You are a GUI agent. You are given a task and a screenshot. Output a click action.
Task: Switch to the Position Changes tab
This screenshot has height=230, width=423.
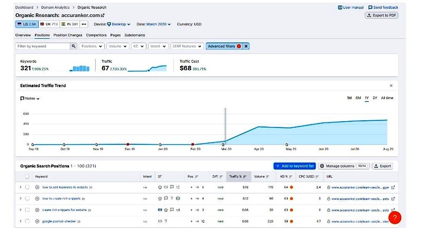click(68, 35)
